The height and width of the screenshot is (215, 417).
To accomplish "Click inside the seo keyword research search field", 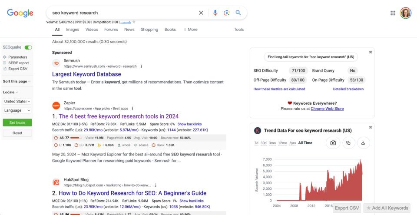I will [122, 13].
